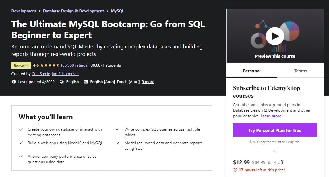Open Database Design & Development breadcrumb
Image resolution: width=329 pixels, height=177 pixels.
[x=73, y=11]
